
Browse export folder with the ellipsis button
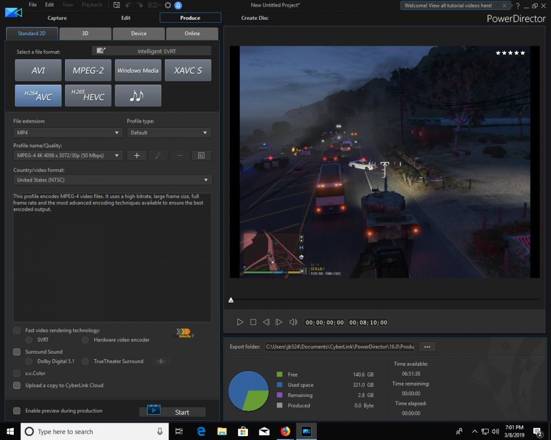coord(427,346)
